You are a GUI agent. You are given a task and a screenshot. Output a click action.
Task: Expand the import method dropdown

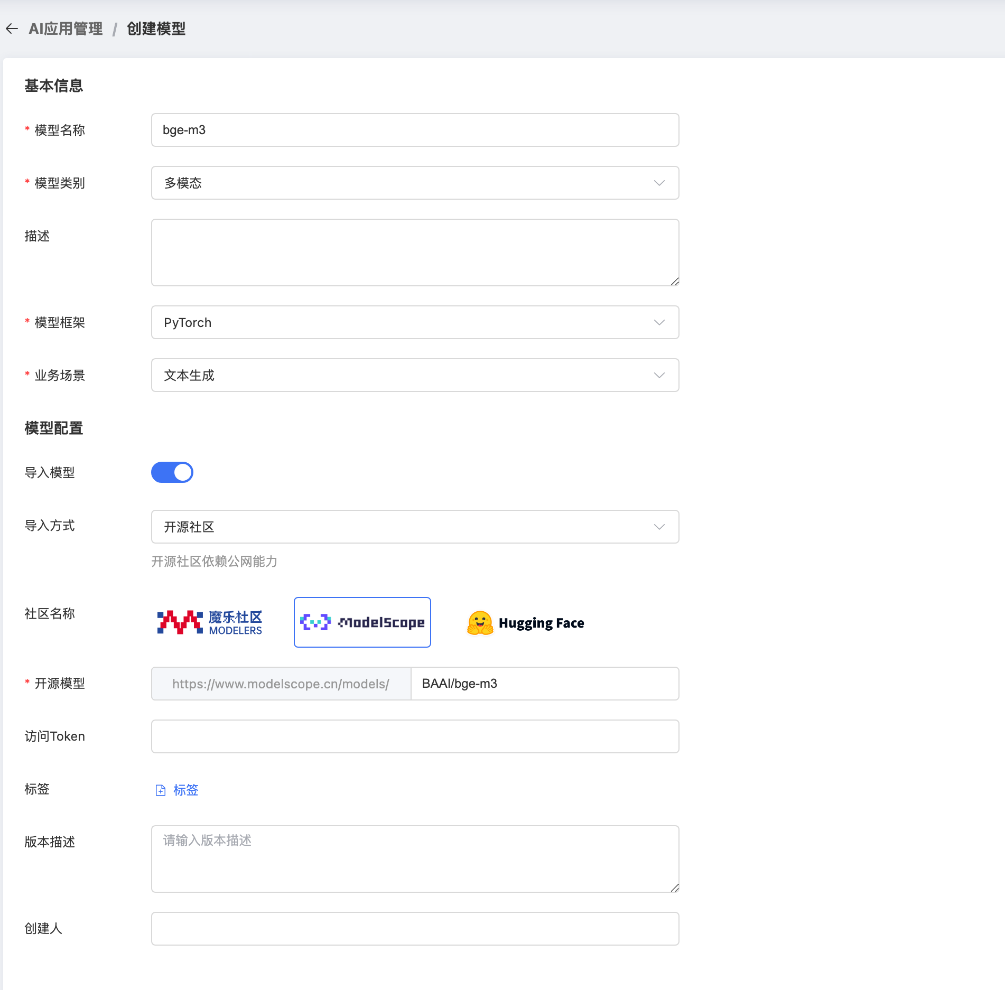pyautogui.click(x=415, y=527)
